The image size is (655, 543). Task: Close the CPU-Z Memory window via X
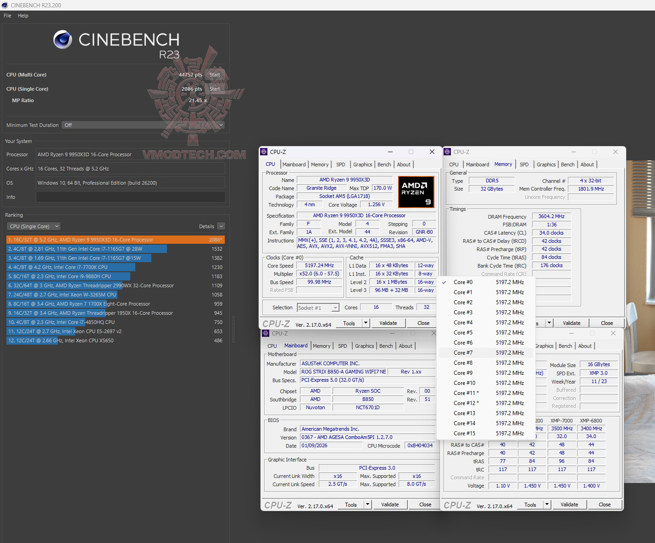pyautogui.click(x=616, y=152)
